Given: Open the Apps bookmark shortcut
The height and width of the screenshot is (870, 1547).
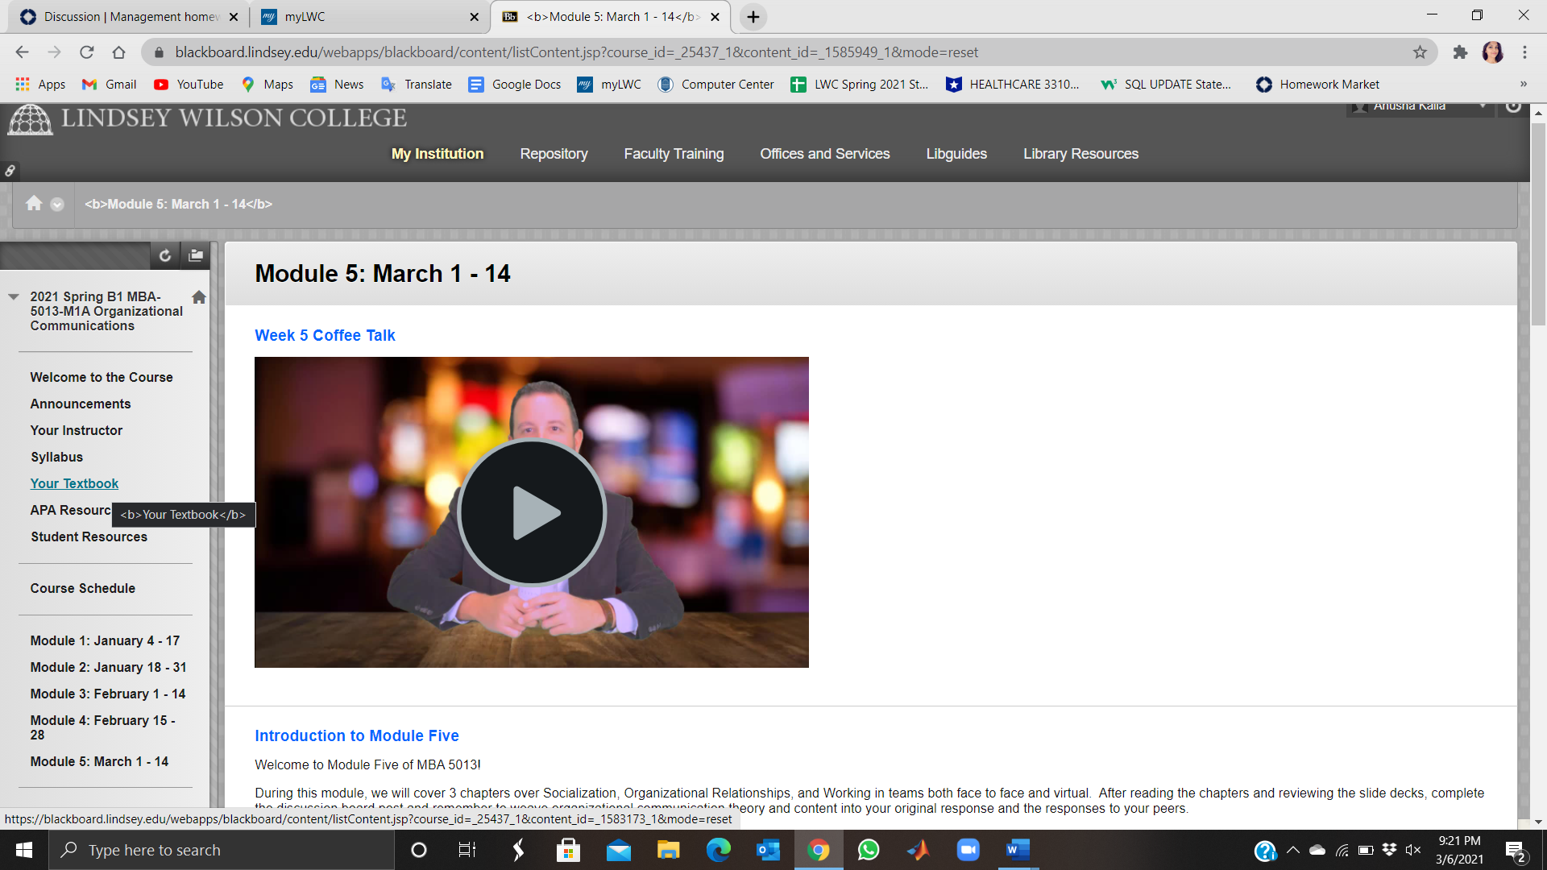Looking at the screenshot, I should [40, 85].
